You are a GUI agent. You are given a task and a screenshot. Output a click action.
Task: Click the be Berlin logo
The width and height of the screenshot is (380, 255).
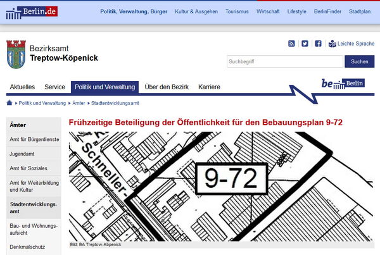(343, 84)
